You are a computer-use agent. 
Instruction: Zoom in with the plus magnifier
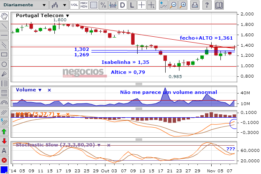(x=183, y=5)
